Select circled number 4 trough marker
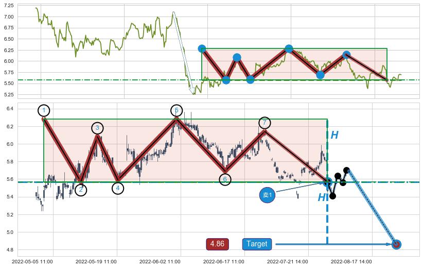423x268 pixels. click(x=118, y=188)
